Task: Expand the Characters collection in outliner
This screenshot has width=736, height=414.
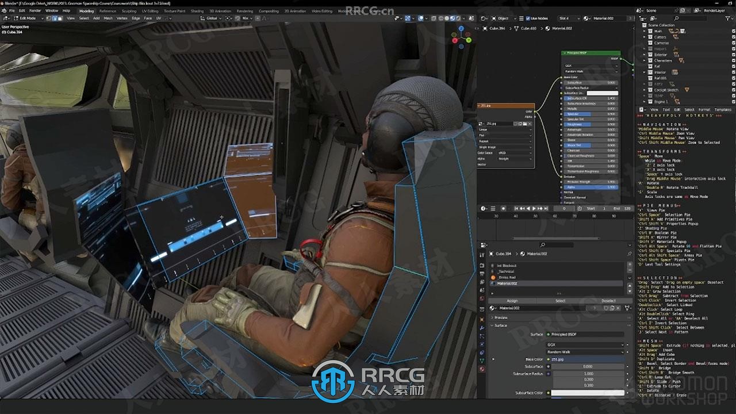Action: click(x=644, y=60)
